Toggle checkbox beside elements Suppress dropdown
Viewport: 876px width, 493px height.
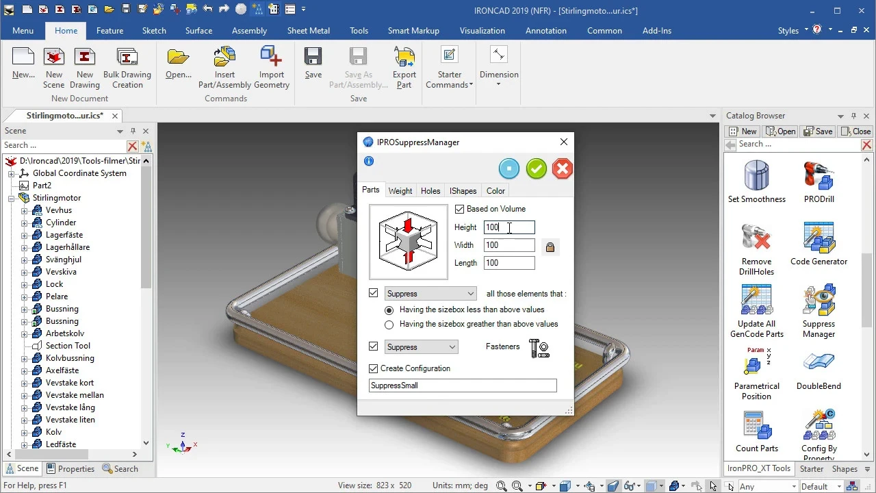(x=373, y=293)
